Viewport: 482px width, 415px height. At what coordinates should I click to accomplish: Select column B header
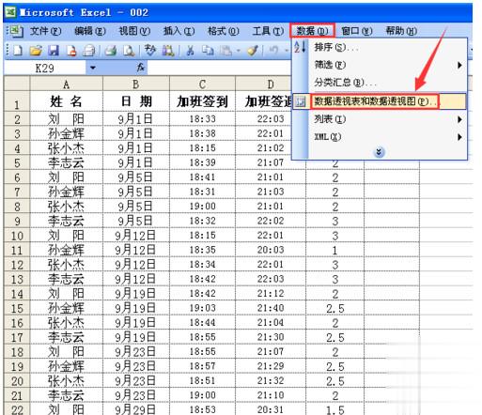tap(136, 84)
